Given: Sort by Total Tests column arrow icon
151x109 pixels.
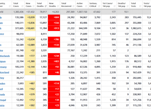Looking at the screenshot, I should coord(140,6).
